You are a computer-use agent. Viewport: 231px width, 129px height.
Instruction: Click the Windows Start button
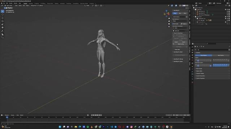pos(60,127)
